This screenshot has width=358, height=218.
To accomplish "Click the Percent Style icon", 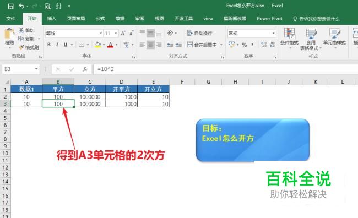I will pyautogui.click(x=245, y=45).
